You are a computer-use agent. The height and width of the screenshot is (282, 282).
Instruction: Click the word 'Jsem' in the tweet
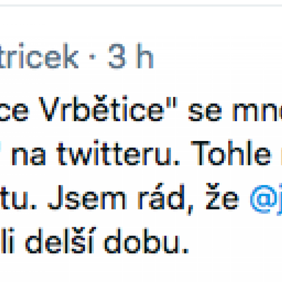tap(87, 197)
